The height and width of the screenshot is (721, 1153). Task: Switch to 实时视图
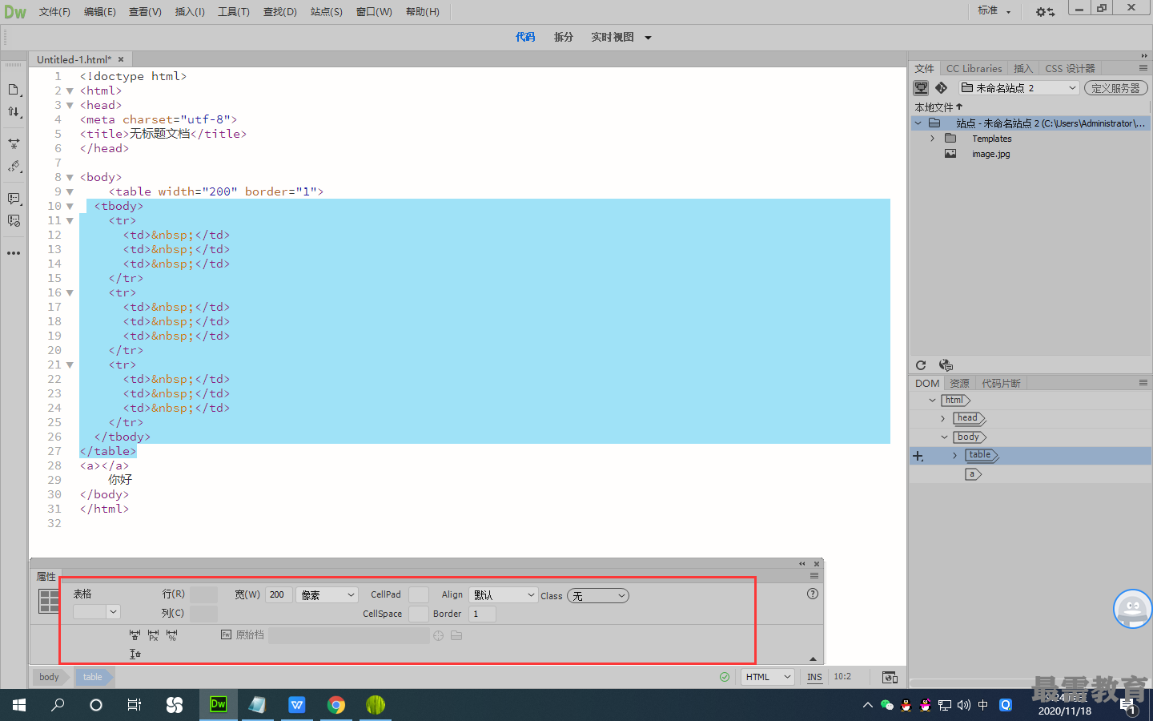(x=613, y=38)
